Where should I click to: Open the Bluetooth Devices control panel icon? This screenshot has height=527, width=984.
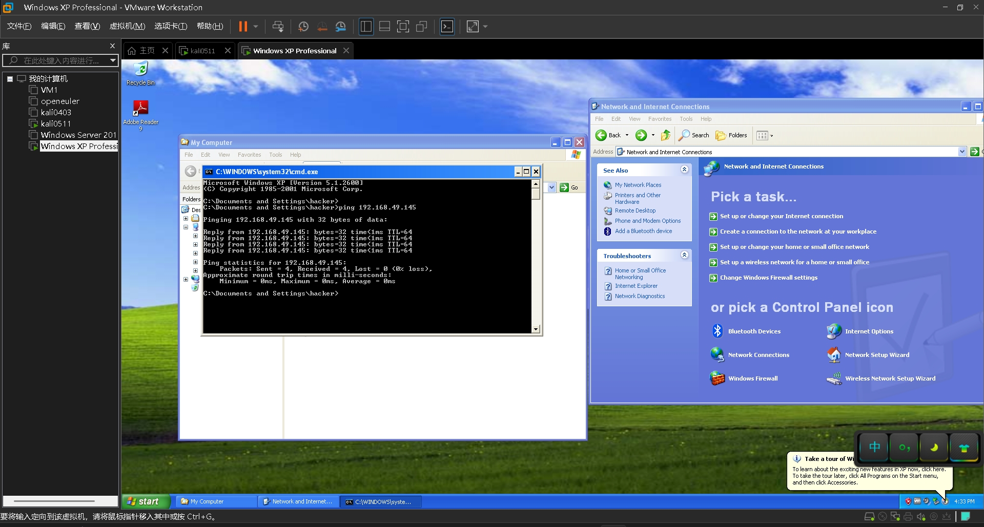[746, 331]
